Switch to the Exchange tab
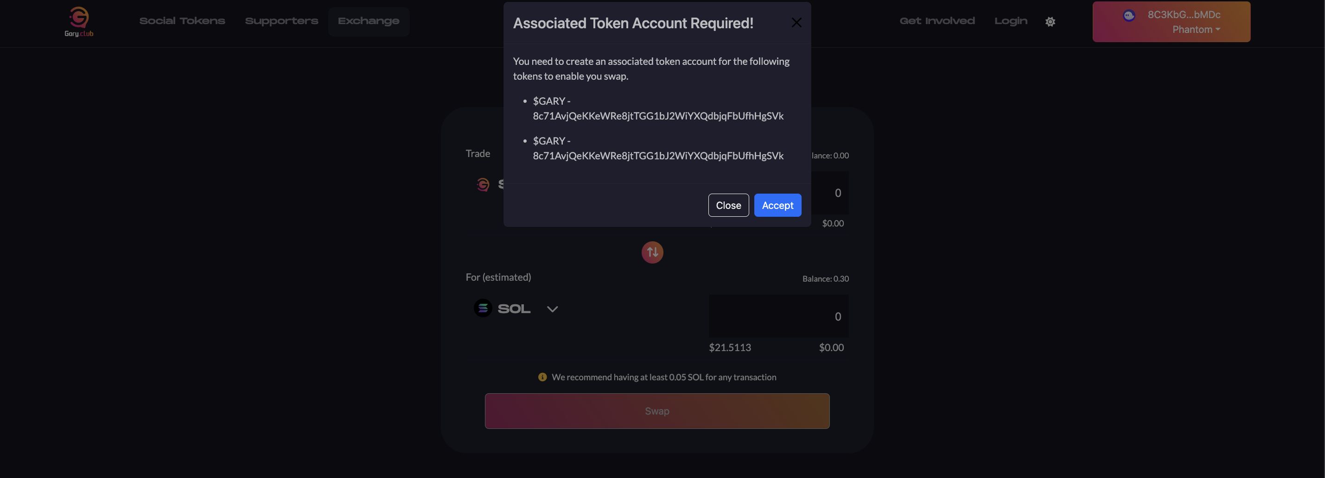Viewport: 1325px width, 478px height. coord(368,21)
